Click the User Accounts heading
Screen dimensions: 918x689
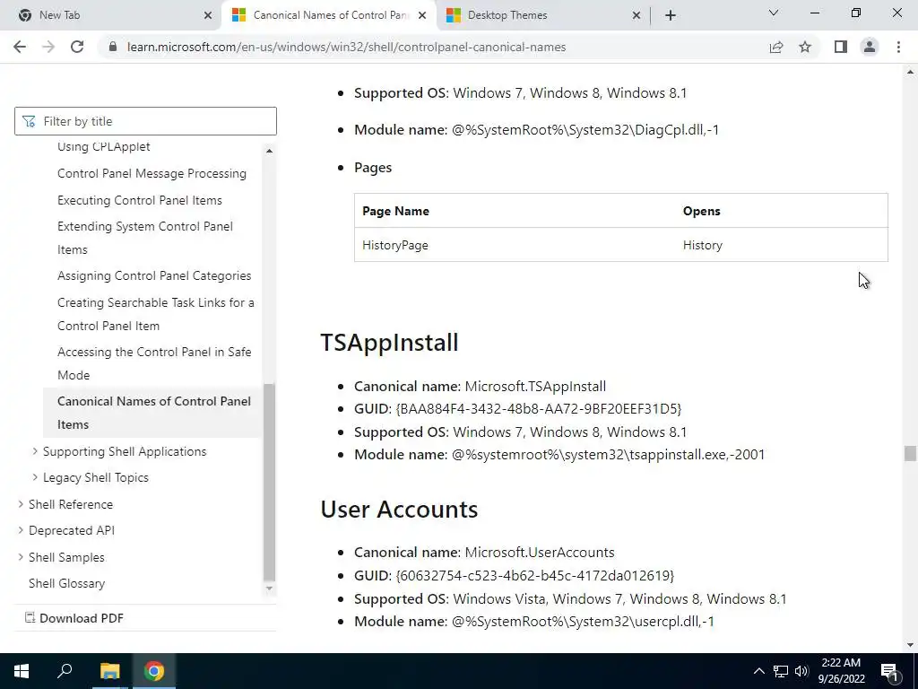point(399,510)
